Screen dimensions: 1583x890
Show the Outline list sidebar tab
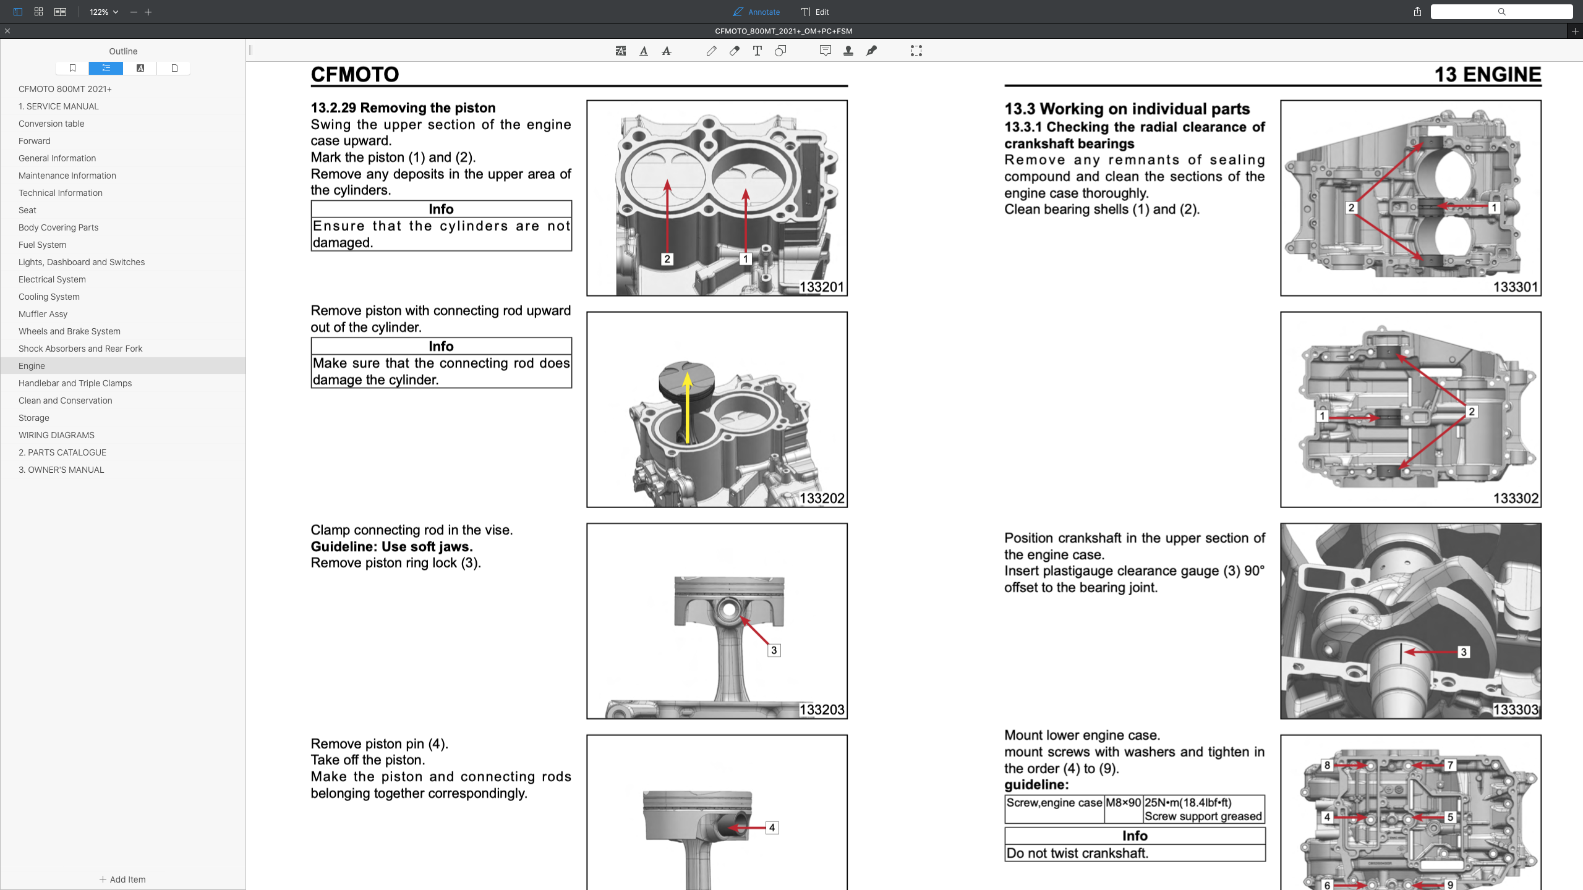(x=106, y=68)
